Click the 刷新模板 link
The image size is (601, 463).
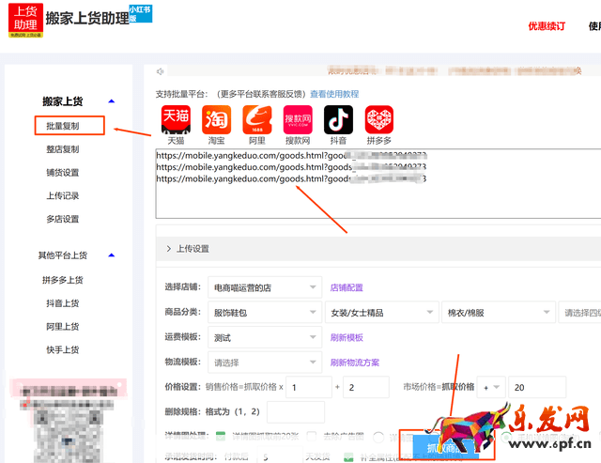coord(347,338)
